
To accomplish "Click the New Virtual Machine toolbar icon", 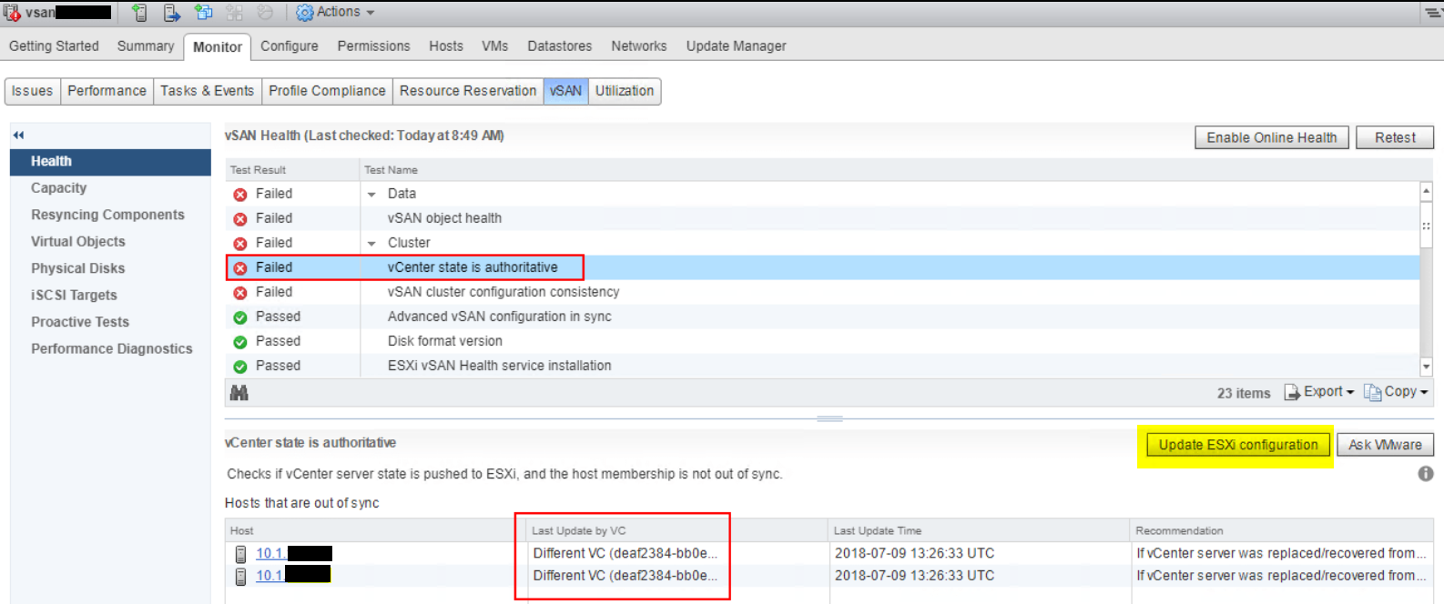I will point(204,13).
